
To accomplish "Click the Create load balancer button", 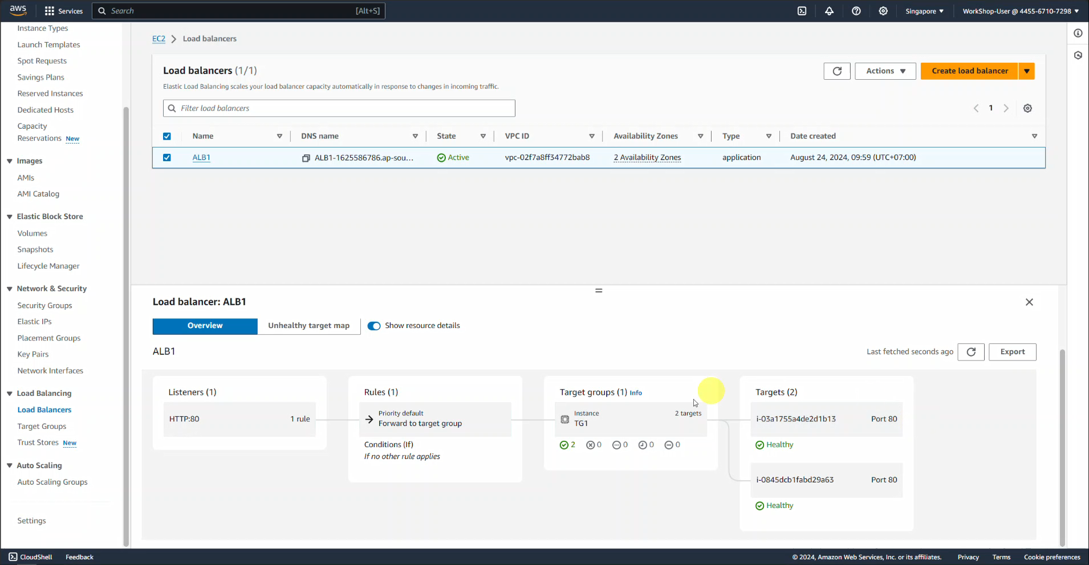I will click(969, 71).
